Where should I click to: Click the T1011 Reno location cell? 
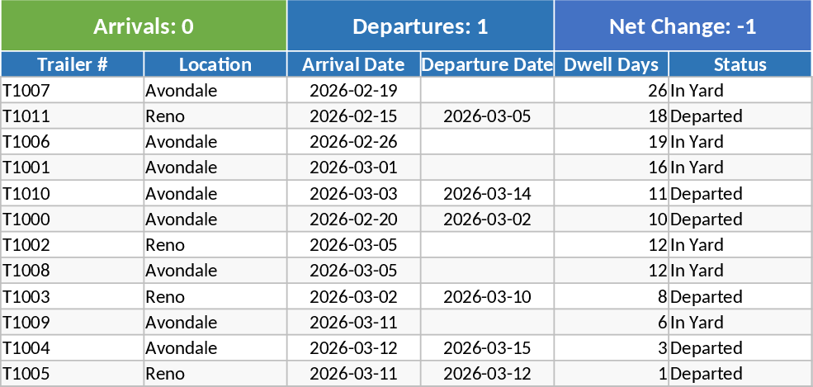[x=215, y=116]
